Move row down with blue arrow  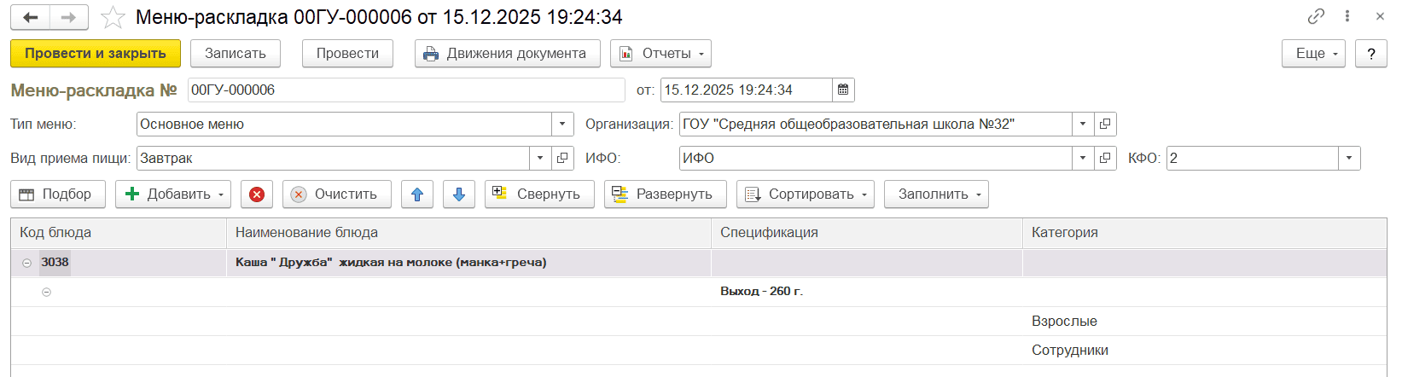pos(458,194)
